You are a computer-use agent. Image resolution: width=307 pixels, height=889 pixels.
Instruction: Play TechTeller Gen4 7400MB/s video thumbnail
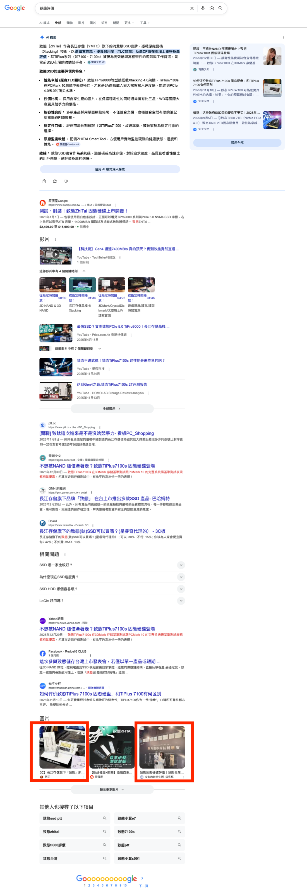pyautogui.click(x=56, y=255)
